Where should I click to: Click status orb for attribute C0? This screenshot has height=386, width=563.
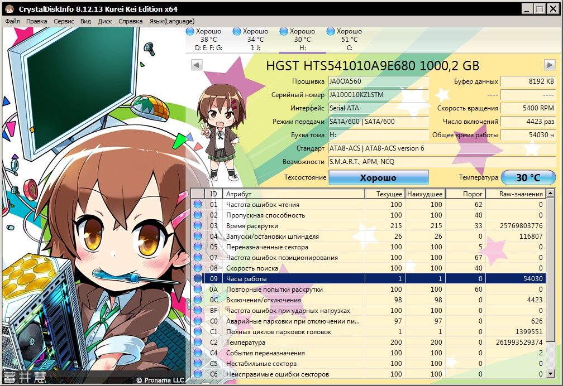[198, 321]
